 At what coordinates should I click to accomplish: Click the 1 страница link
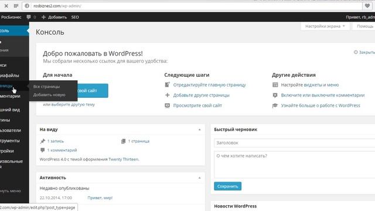139,141
